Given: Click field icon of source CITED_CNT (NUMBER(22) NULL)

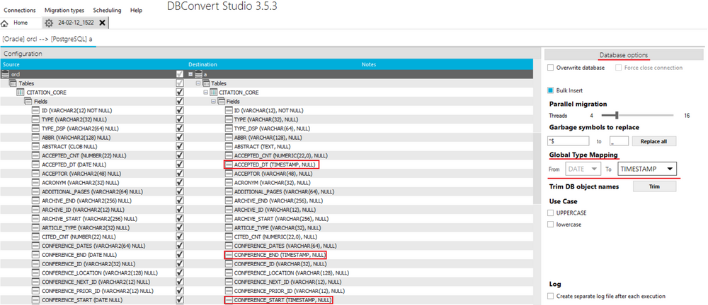Looking at the screenshot, I should pos(35,237).
